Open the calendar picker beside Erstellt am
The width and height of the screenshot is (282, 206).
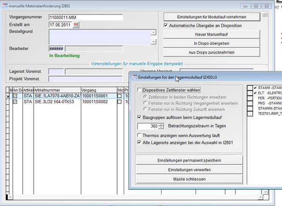point(77,25)
